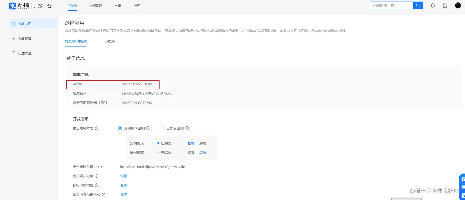Select the APPID value 2021000122601685

click(x=137, y=84)
